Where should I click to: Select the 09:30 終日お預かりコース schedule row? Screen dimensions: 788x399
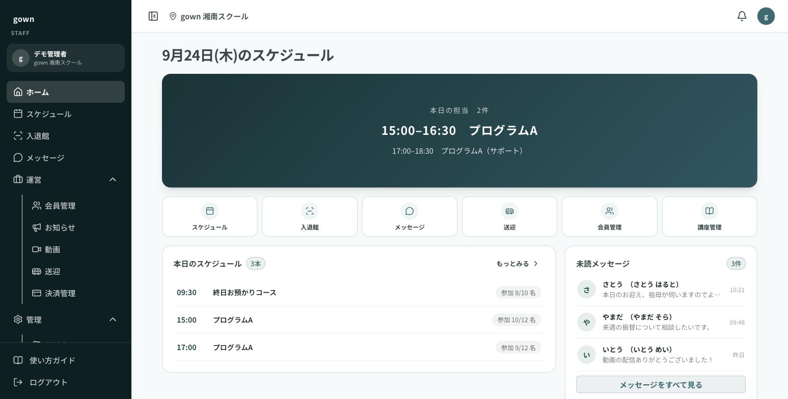tap(359, 293)
